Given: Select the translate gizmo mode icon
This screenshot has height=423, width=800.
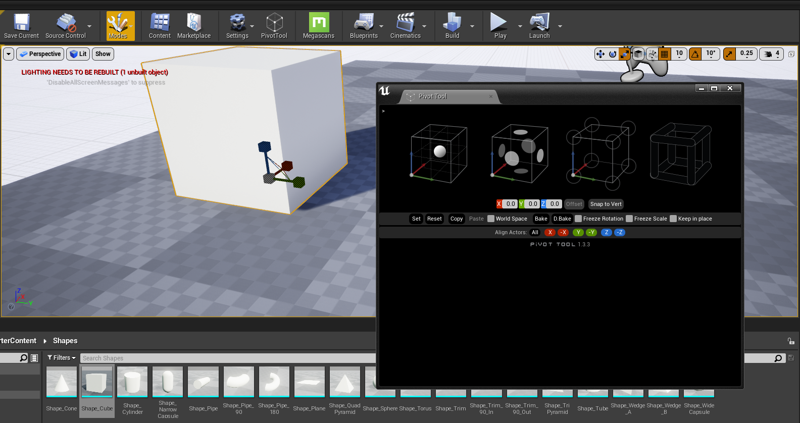Looking at the screenshot, I should pyautogui.click(x=600, y=54).
